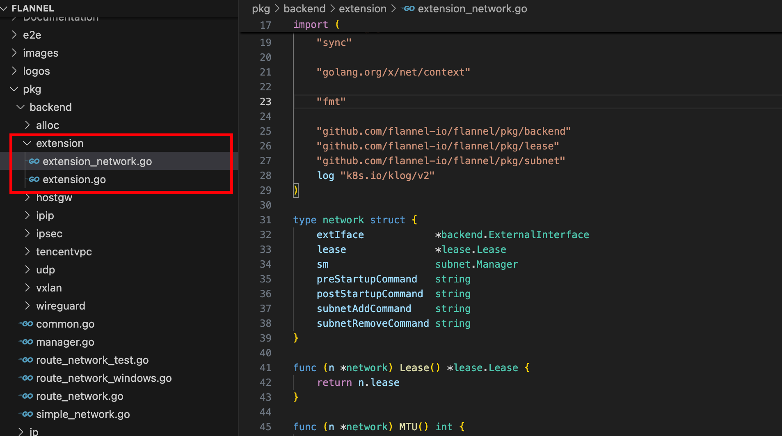Click "golang.org/x/net/context" import string
Viewport: 782px width, 436px height.
tap(393, 72)
